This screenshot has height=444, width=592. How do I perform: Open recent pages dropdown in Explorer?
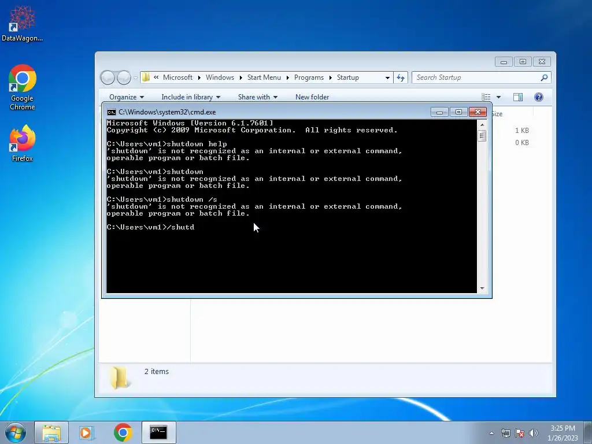pos(135,78)
